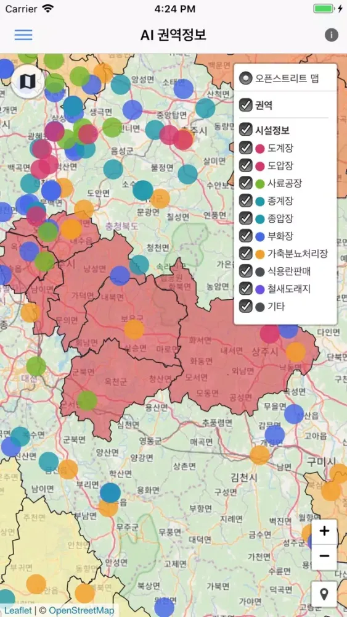Select the teal marker near 산척면
Viewport: 347px width, 617px height.
click(x=205, y=108)
